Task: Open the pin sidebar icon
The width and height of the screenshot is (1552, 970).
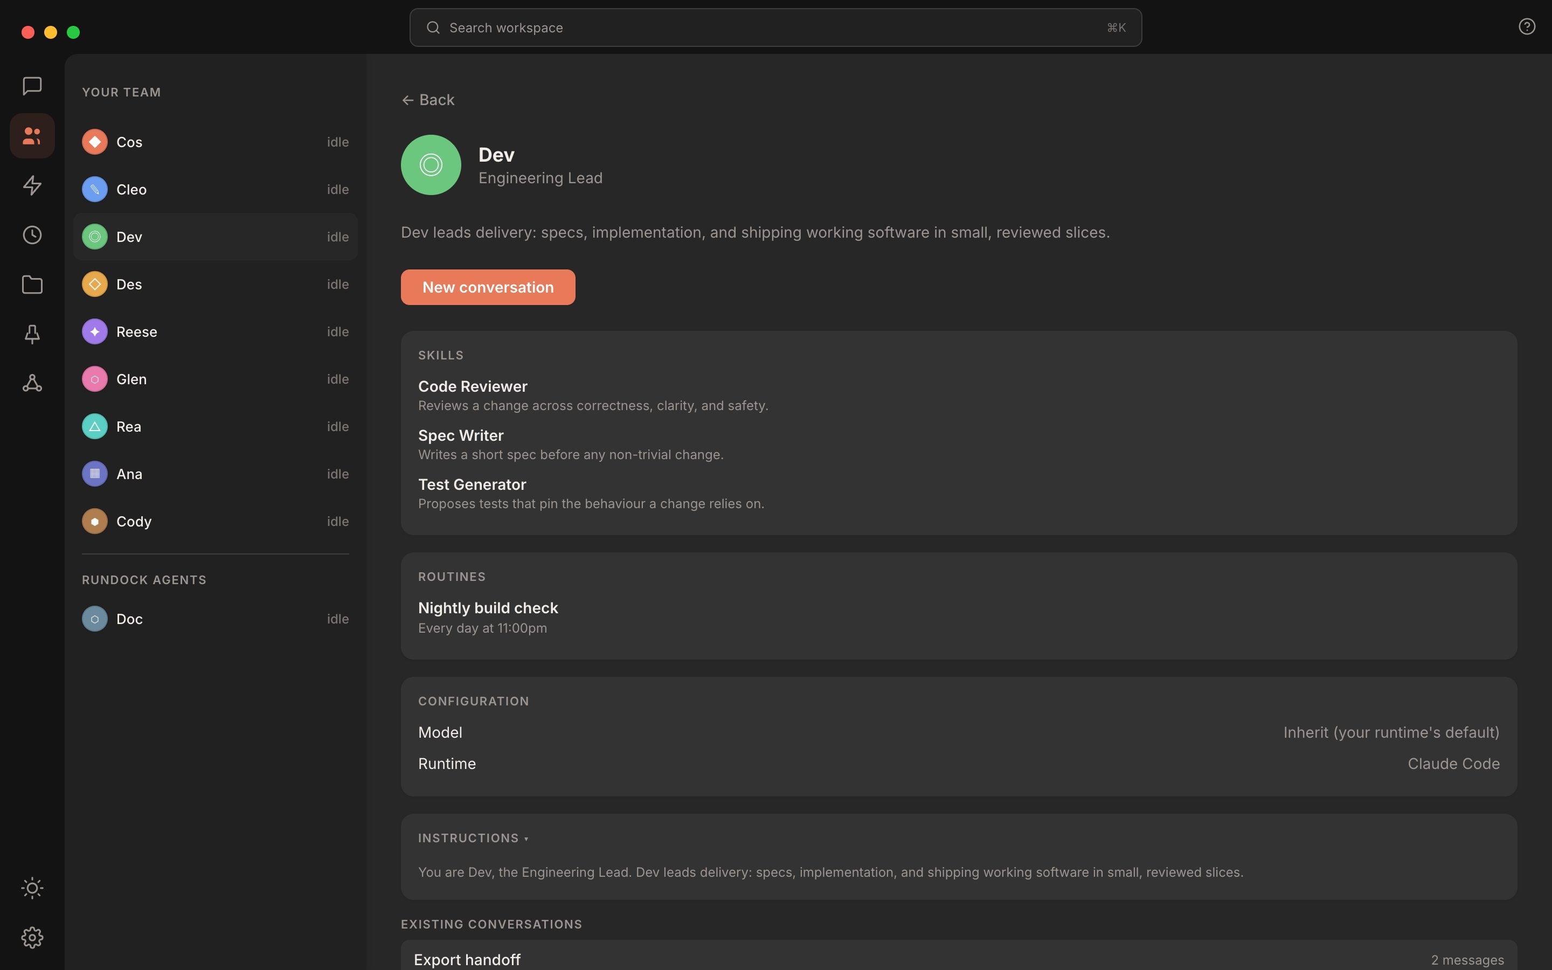Action: 32,334
